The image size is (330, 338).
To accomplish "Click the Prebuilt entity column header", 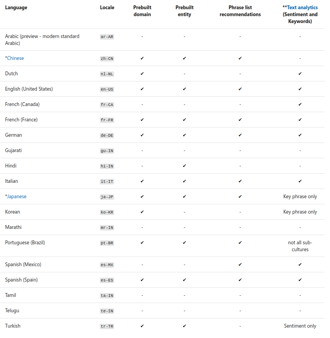I will point(184,11).
